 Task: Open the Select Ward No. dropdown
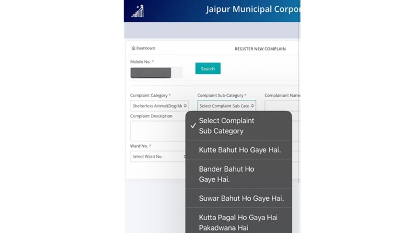[x=158, y=157]
